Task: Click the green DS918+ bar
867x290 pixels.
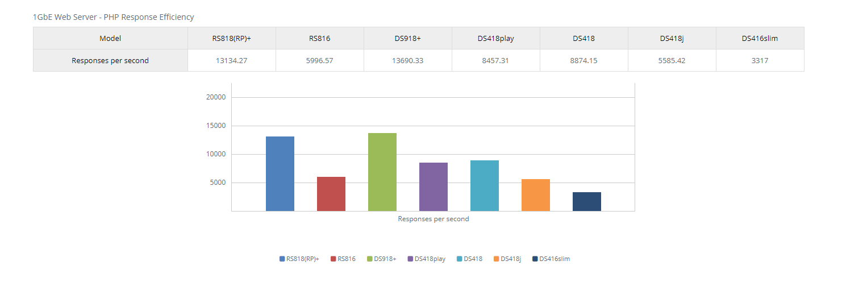Action: coord(382,172)
